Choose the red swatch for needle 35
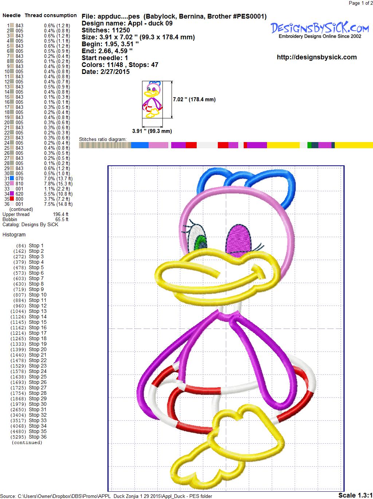This screenshot has height=499, width=373. point(12,199)
